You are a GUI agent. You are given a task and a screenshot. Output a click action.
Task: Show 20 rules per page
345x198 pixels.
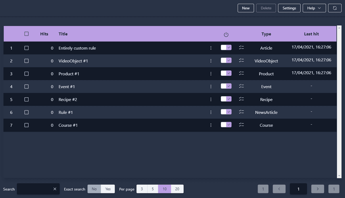(x=177, y=189)
